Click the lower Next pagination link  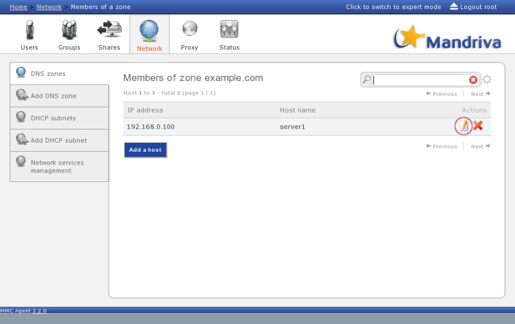pyautogui.click(x=480, y=147)
